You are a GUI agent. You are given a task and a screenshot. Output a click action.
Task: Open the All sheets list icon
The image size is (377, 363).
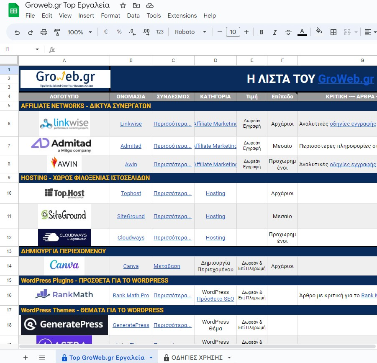(42, 358)
